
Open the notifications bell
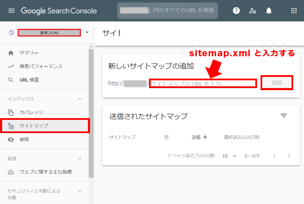[x=269, y=11]
